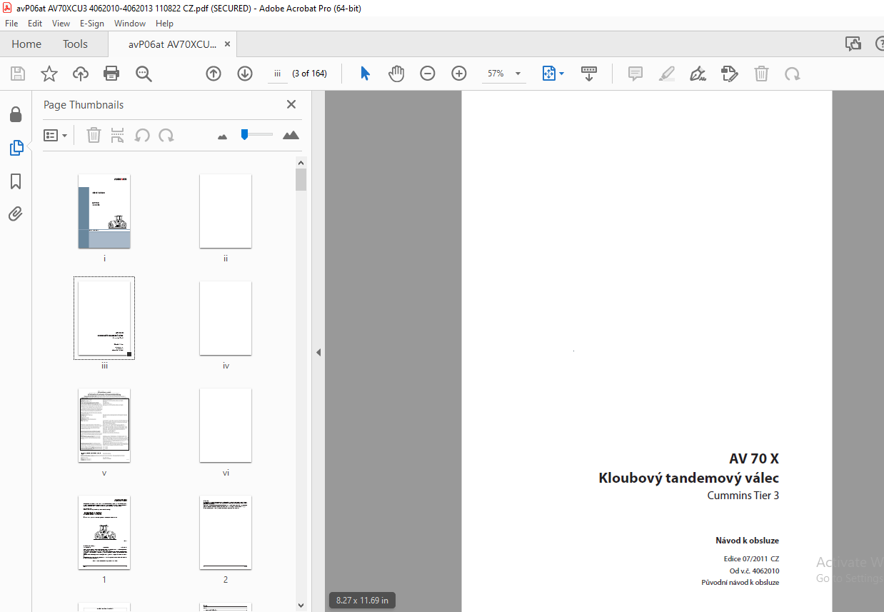Select the avP06at AV70XCU document tab
The height and width of the screenshot is (612, 884).
click(x=172, y=44)
